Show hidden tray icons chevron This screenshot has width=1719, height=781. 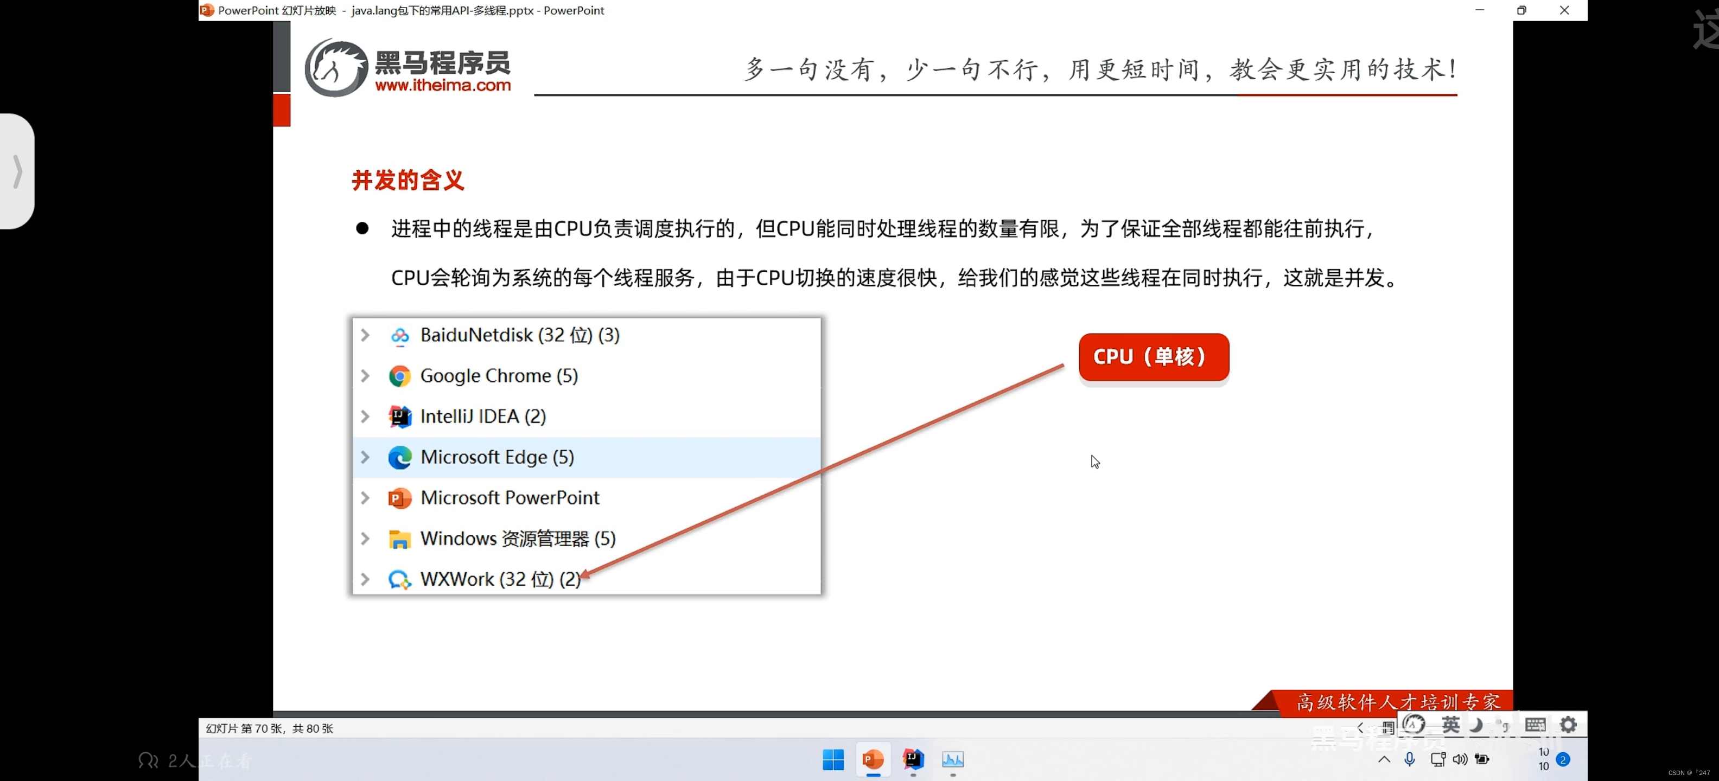coord(1384,759)
